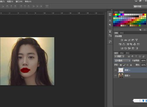Hide 图层 0 using its eye icon
Screen dimensions: 147x107
116,76
